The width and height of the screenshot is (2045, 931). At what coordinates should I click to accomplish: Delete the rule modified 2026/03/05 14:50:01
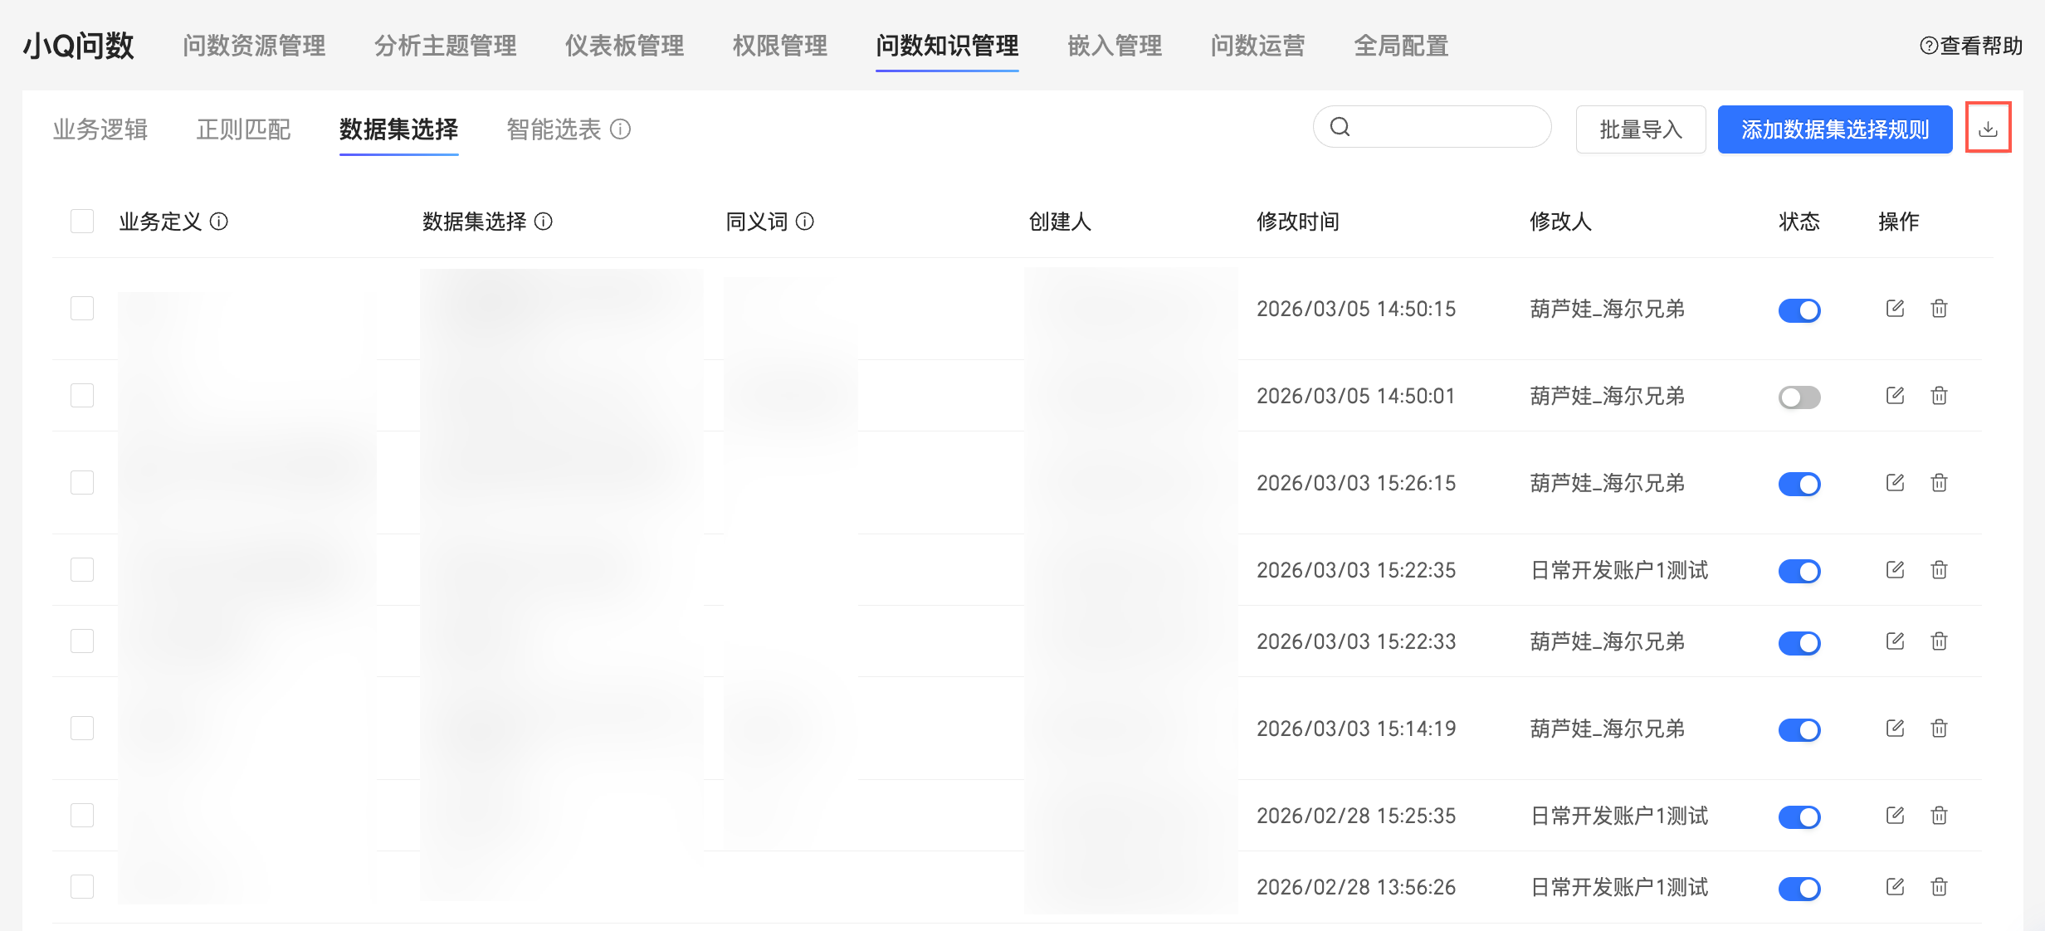[1939, 396]
